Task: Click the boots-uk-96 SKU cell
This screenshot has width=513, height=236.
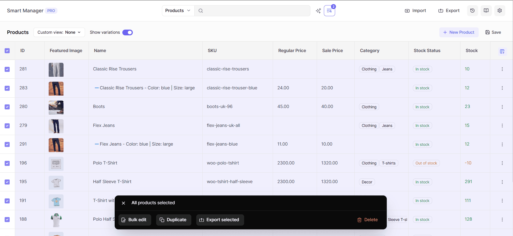Action: (x=238, y=107)
